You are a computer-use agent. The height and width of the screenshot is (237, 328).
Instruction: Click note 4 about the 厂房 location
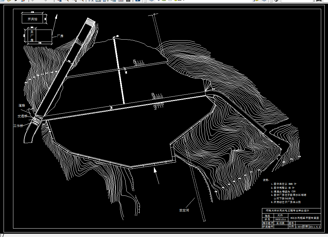(288, 196)
